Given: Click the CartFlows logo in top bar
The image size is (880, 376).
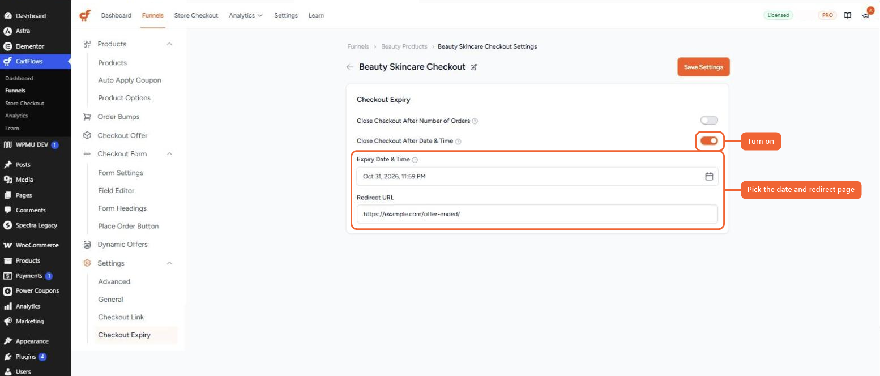Looking at the screenshot, I should [85, 15].
